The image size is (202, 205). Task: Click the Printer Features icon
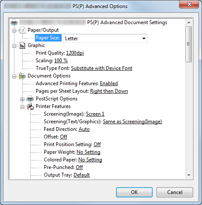pyautogui.click(x=30, y=106)
